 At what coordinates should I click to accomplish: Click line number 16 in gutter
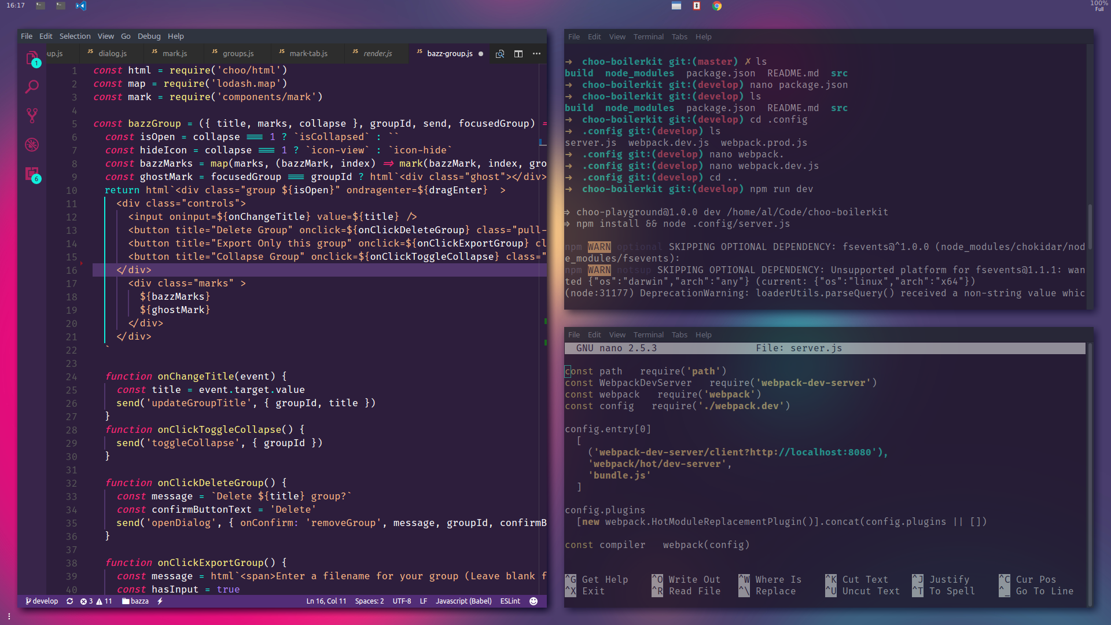[71, 270]
